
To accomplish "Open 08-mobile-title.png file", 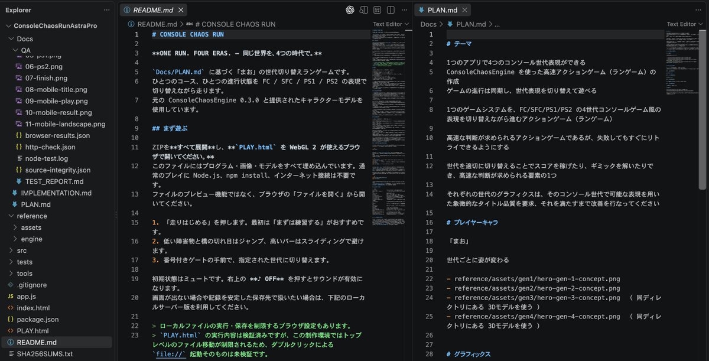I will tap(56, 90).
